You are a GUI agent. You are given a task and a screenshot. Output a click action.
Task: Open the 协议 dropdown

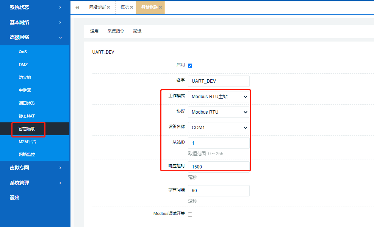tap(219, 112)
